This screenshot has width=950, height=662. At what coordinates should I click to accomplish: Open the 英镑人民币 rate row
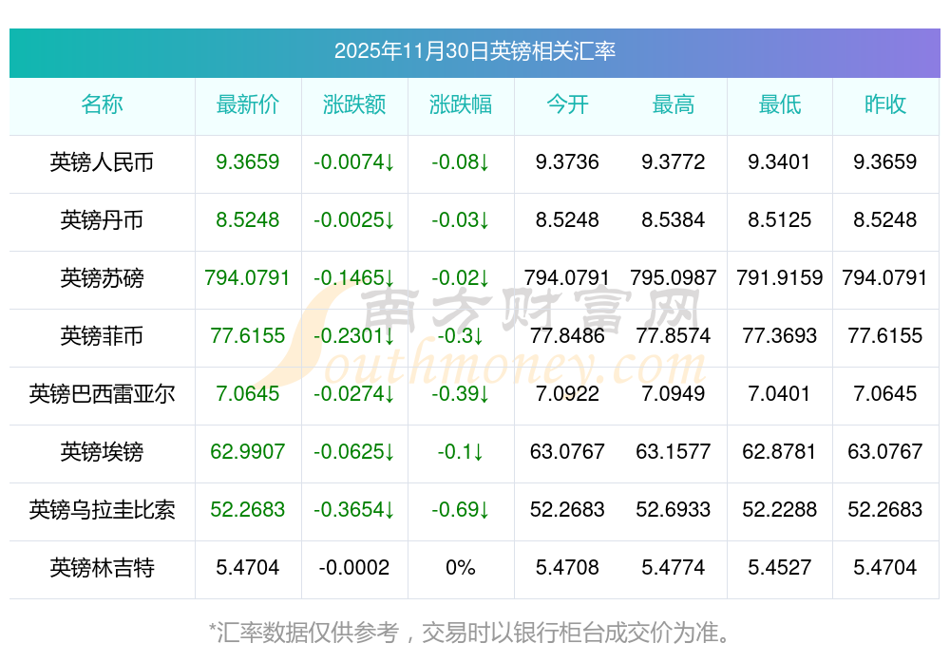(102, 162)
